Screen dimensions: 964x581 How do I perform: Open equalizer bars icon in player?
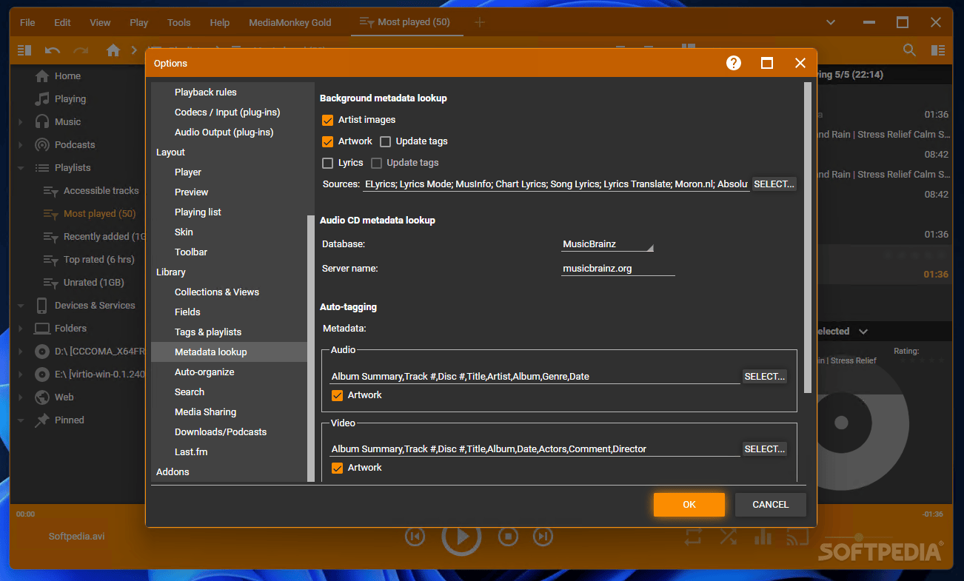[x=763, y=537]
